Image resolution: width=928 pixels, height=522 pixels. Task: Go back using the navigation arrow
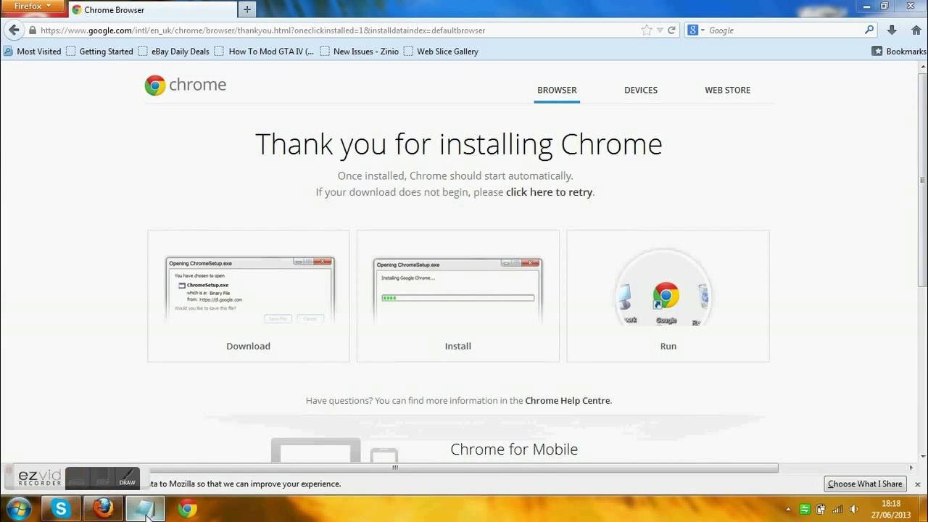[x=14, y=30]
